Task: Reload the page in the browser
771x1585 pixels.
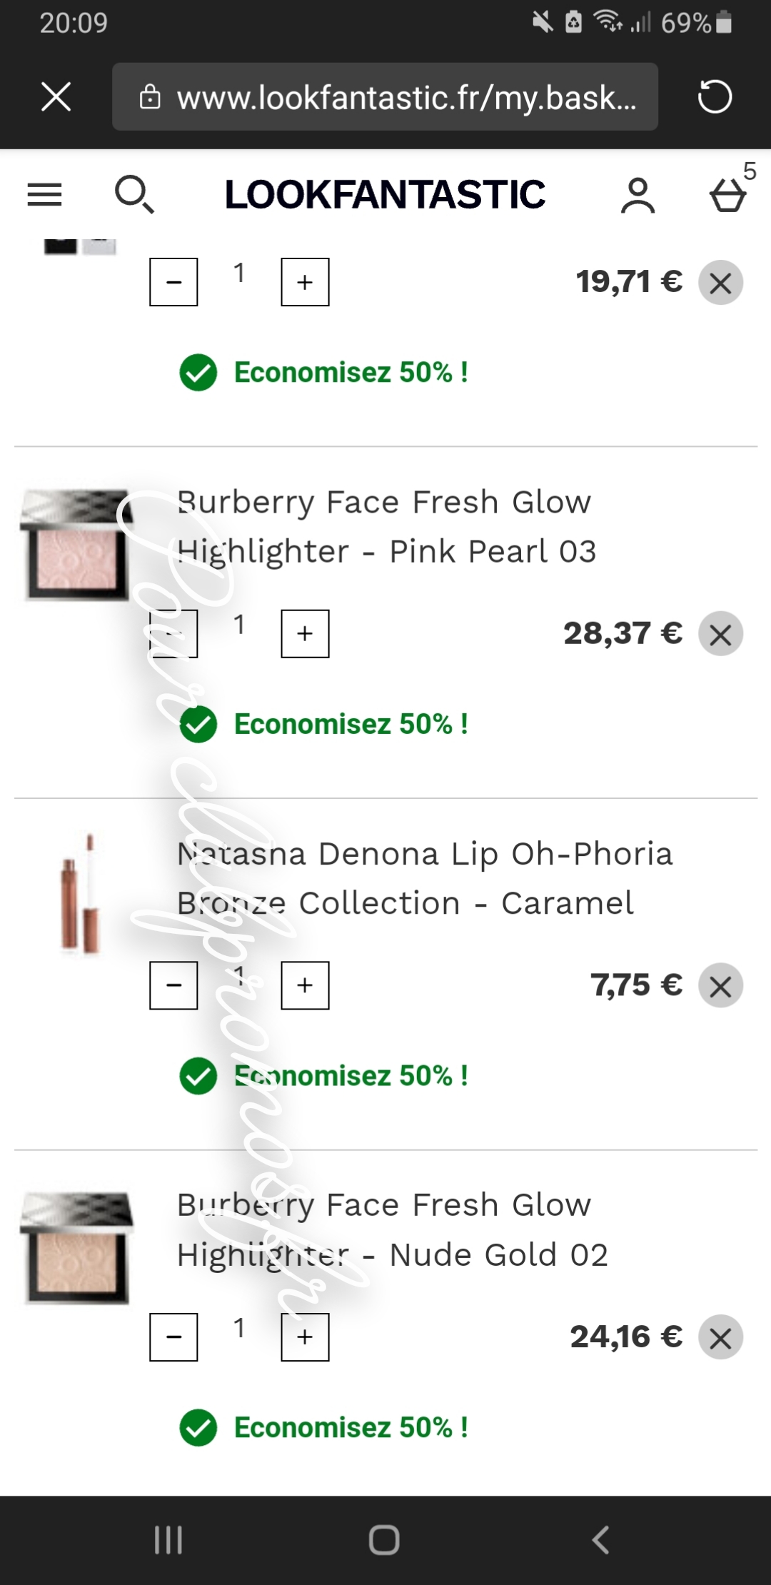Action: click(715, 96)
